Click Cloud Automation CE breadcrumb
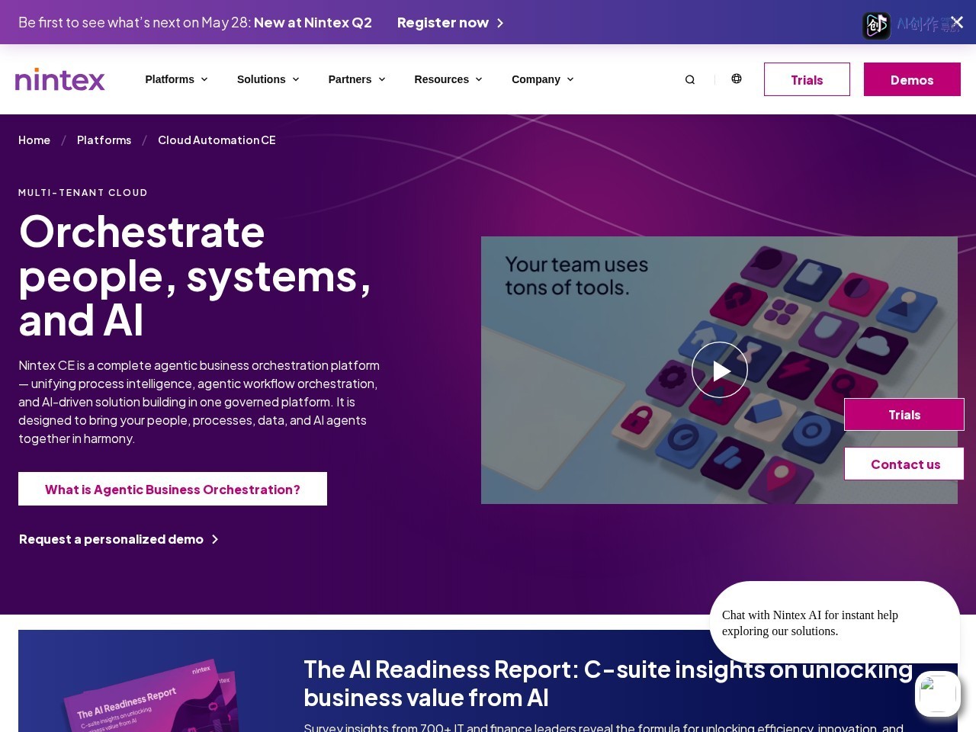The height and width of the screenshot is (732, 976). point(217,140)
